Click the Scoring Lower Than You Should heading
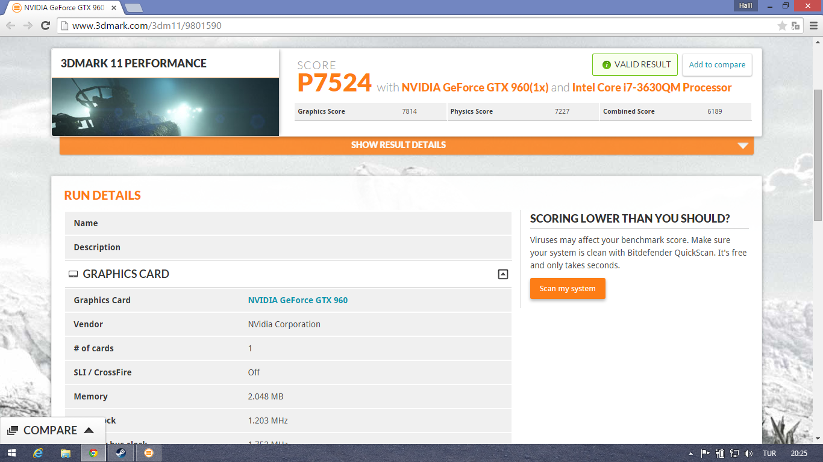Viewport: 823px width, 462px height. 630,219
